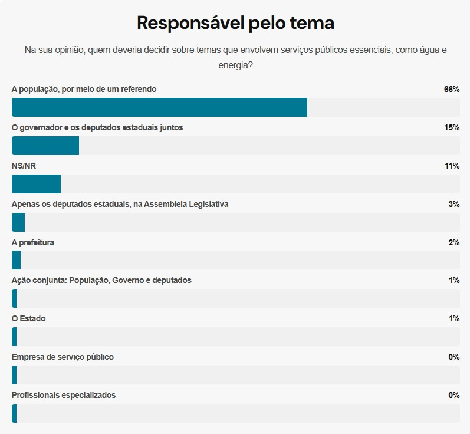Click the 'Empresa de serviço público' label
Screen dimensions: 470x434
click(63, 357)
